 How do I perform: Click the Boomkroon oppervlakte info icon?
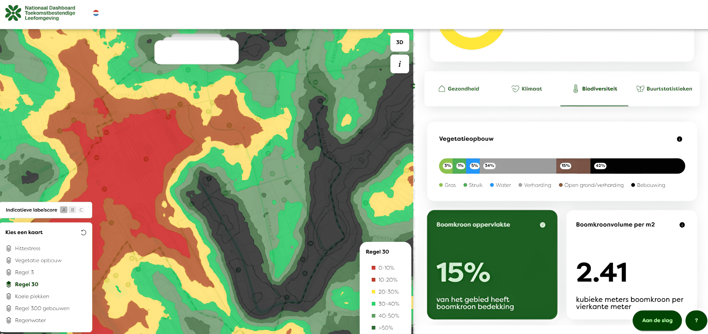pos(542,225)
